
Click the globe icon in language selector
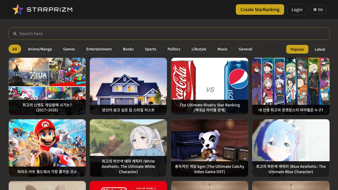click(315, 9)
